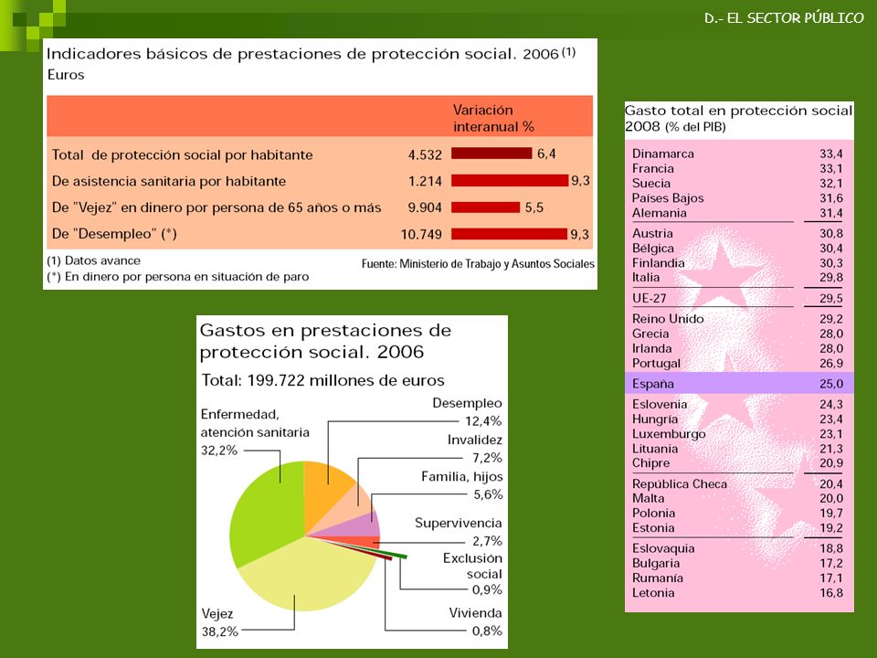
Task: Click the 'De "Vejez" en dinero' row label
Action: [217, 207]
